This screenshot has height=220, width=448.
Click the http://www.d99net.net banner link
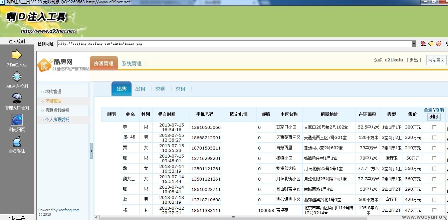tap(48, 31)
